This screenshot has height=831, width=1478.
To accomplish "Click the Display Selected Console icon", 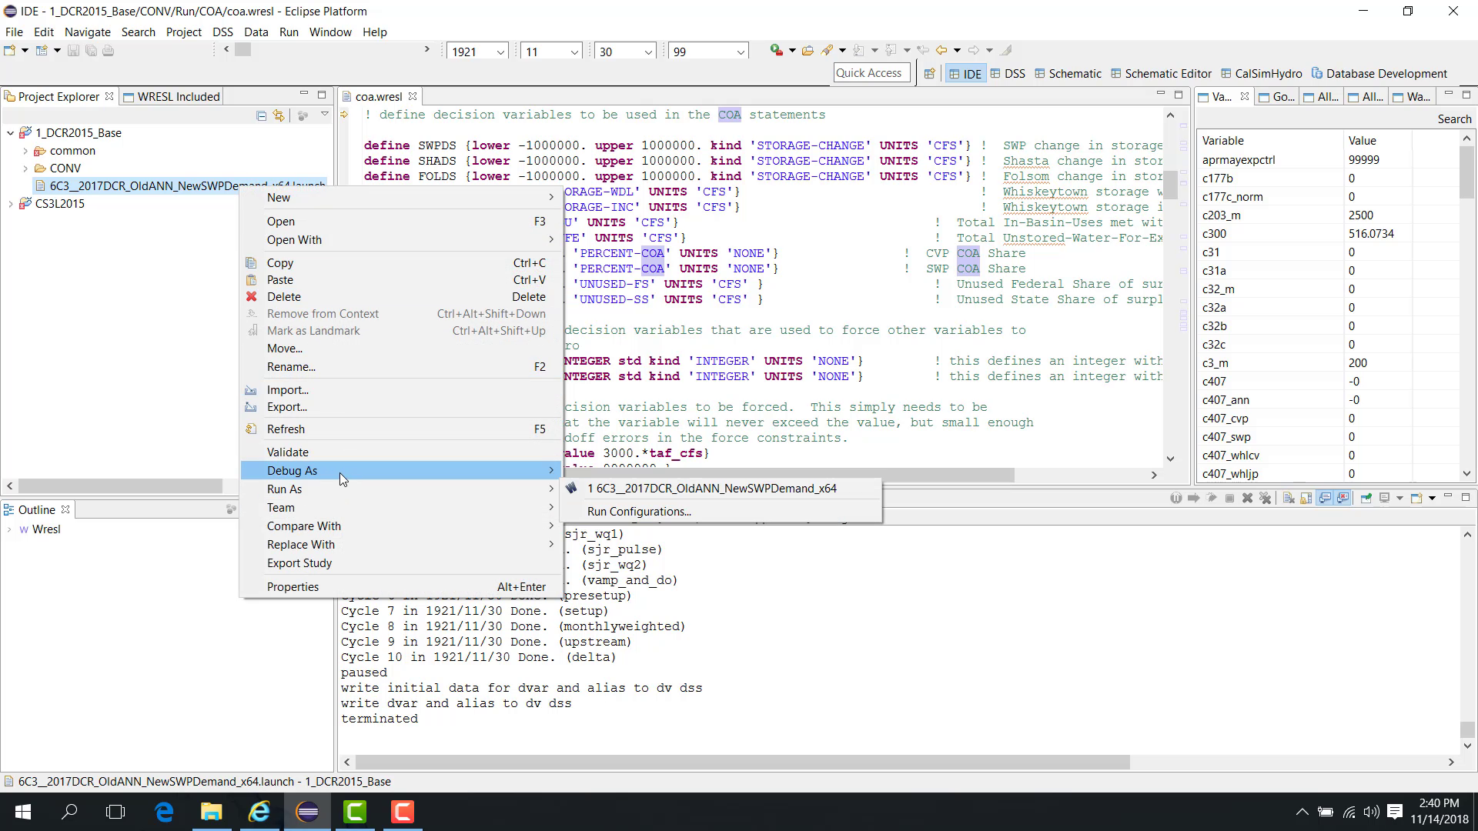I will click(1384, 499).
